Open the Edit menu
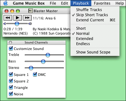The width and height of the screenshot is (126, 101). coord(64,3)
